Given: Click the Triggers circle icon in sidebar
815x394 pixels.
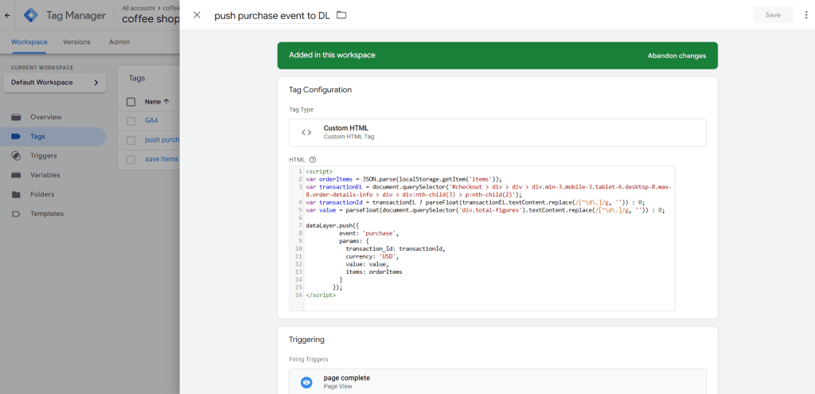Looking at the screenshot, I should point(16,156).
